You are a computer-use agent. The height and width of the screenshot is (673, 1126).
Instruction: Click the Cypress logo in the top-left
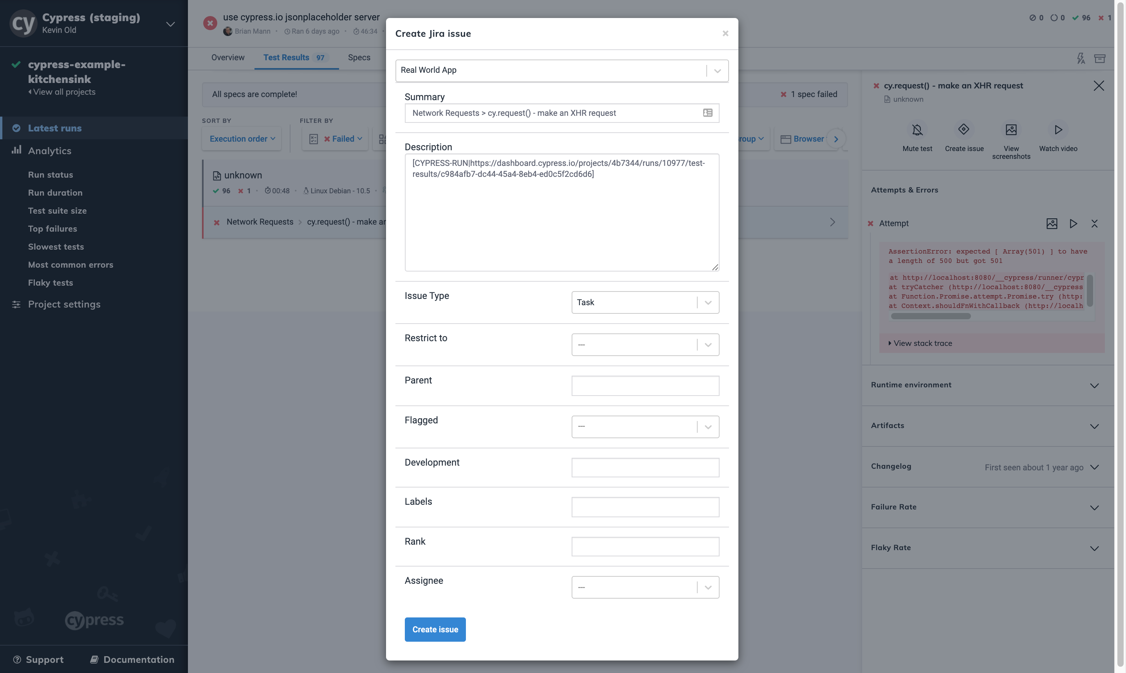[x=23, y=23]
